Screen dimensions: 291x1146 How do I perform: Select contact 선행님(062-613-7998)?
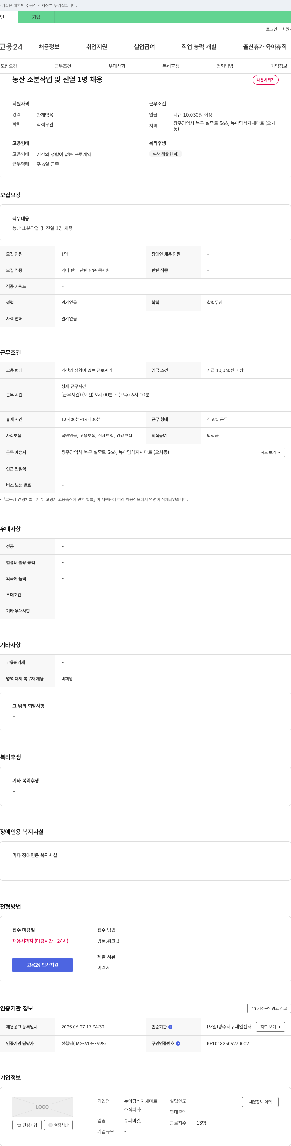(83, 1043)
